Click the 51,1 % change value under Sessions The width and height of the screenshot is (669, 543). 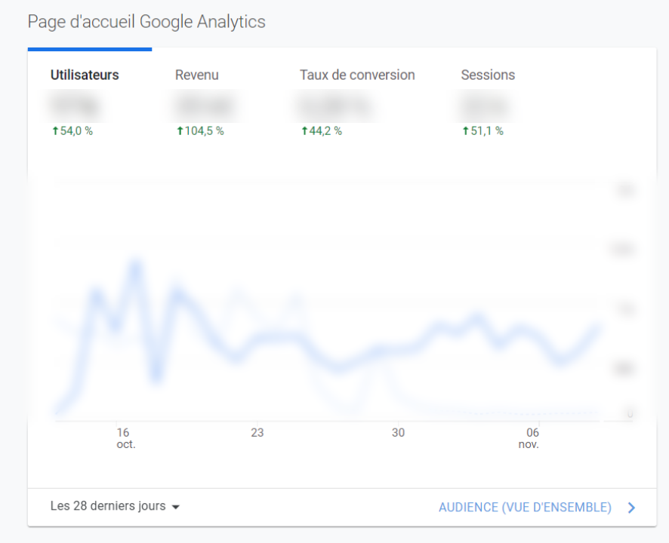tap(487, 131)
